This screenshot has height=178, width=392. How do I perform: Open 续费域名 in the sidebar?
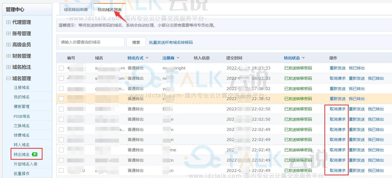22,135
